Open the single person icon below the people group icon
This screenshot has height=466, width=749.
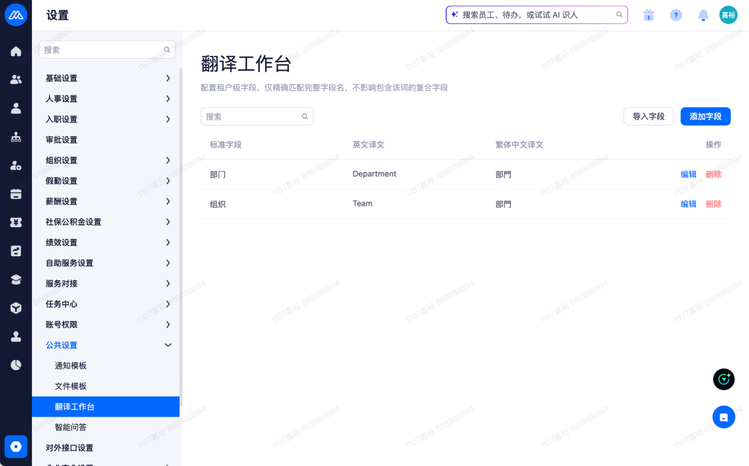pyautogui.click(x=16, y=109)
